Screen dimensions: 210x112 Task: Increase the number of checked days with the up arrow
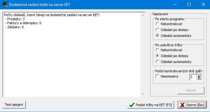pyautogui.click(x=199, y=76)
